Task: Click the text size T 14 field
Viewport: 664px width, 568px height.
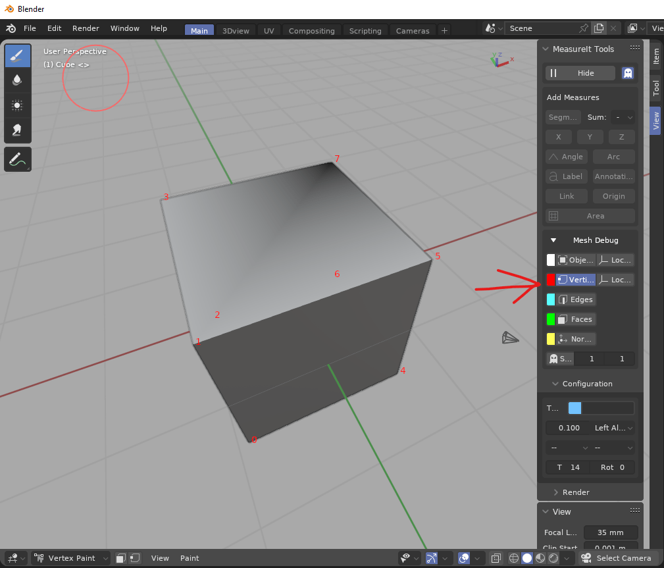Action: point(568,467)
